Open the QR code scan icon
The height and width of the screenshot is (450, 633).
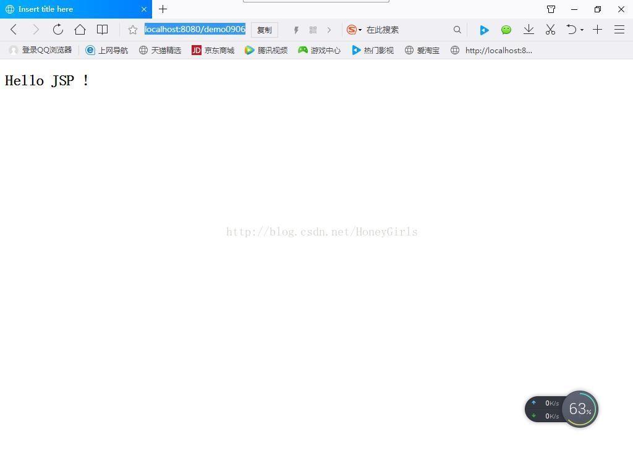313,29
